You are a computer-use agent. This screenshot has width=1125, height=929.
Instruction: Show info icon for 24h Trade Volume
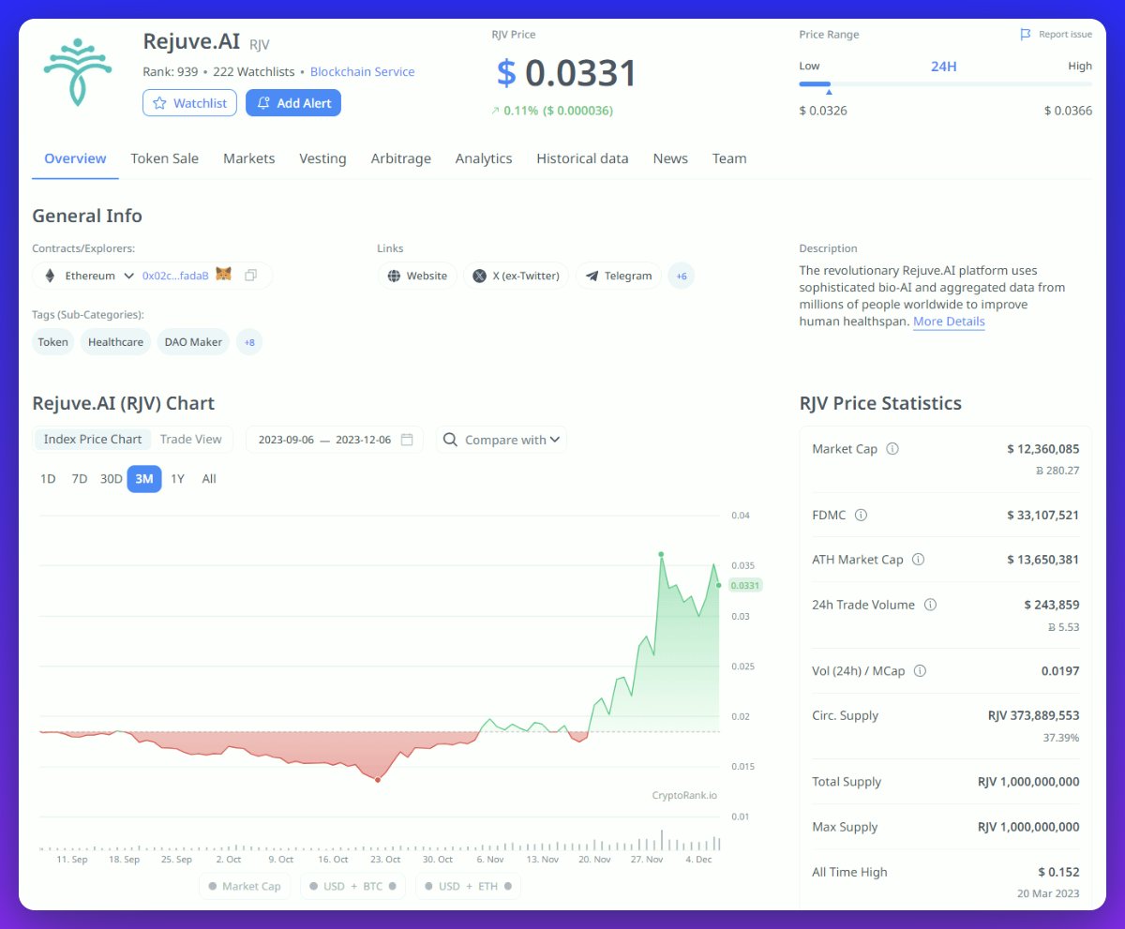[930, 605]
